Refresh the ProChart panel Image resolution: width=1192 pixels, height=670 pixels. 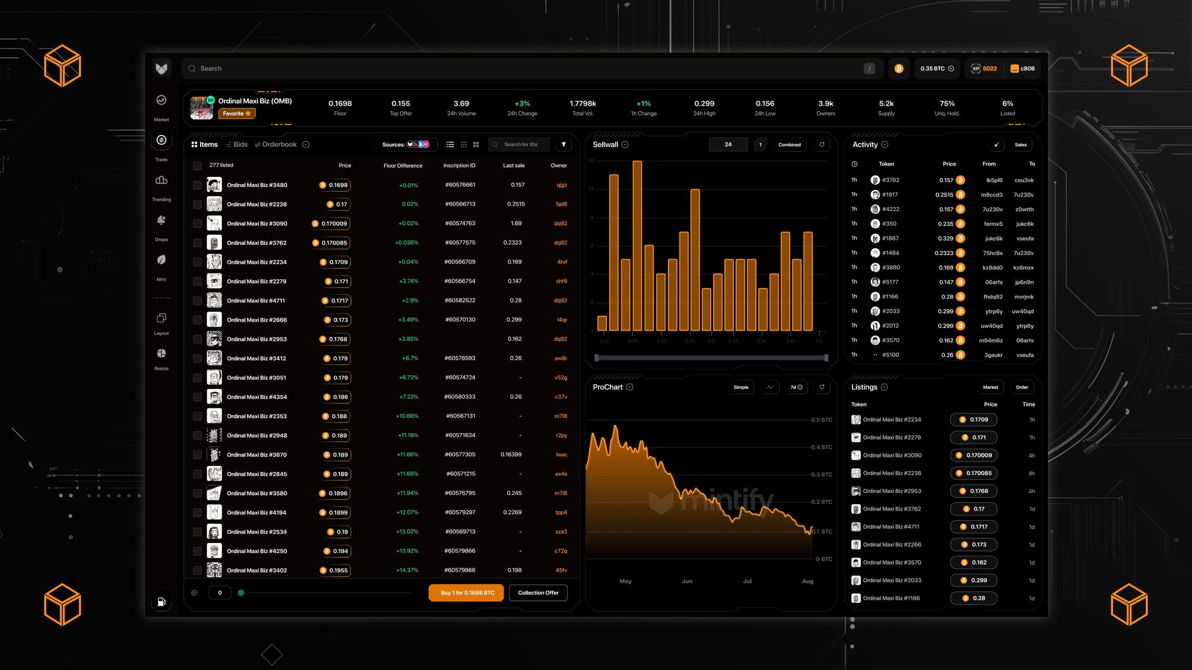click(x=822, y=387)
